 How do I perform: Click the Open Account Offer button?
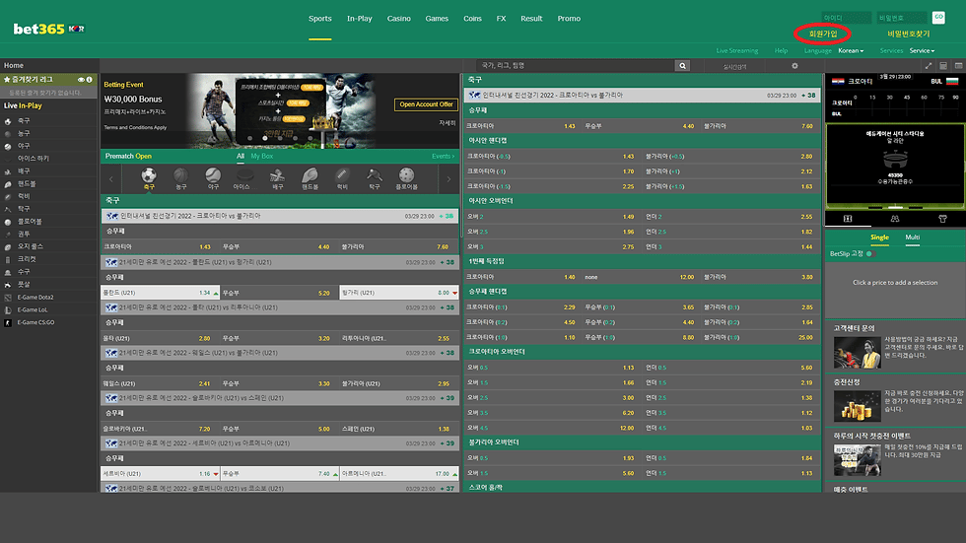point(426,104)
